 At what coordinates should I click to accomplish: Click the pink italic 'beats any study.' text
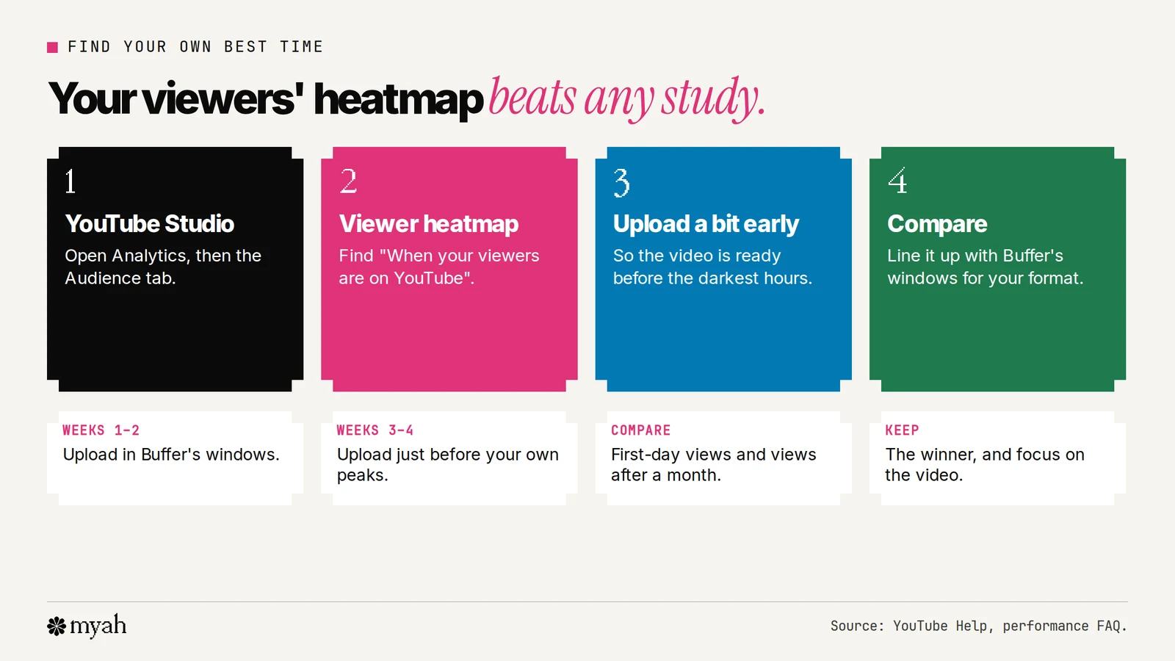[x=628, y=98]
